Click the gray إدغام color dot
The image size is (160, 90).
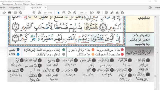coord(64,54)
